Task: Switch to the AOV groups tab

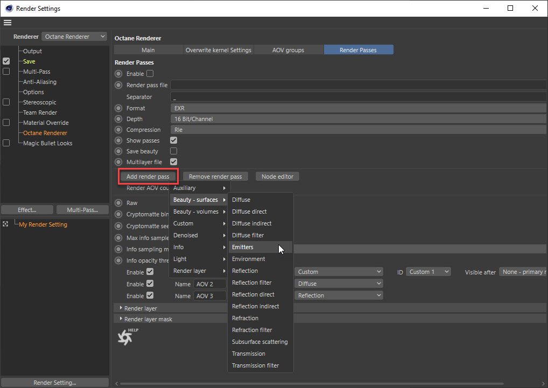Action: pos(289,50)
